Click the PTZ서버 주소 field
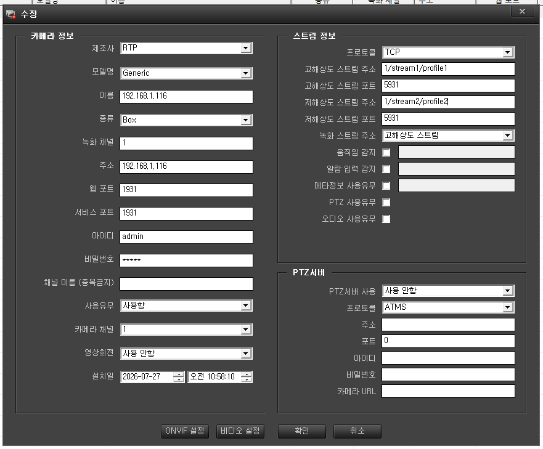The image size is (543, 449). click(x=448, y=325)
